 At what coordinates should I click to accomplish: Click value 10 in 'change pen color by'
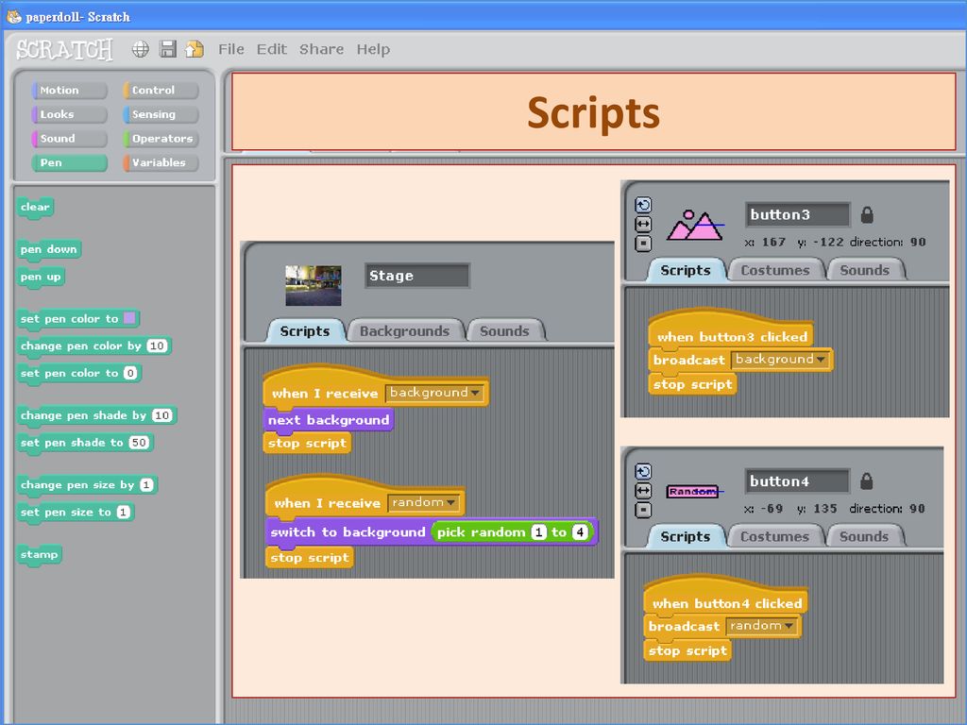tap(158, 346)
